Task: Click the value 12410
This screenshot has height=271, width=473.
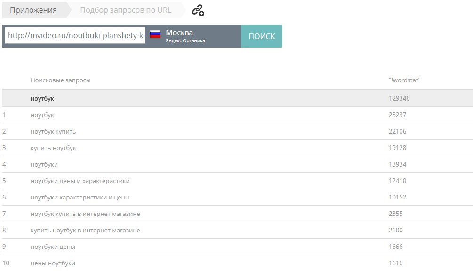Action: coord(397,181)
